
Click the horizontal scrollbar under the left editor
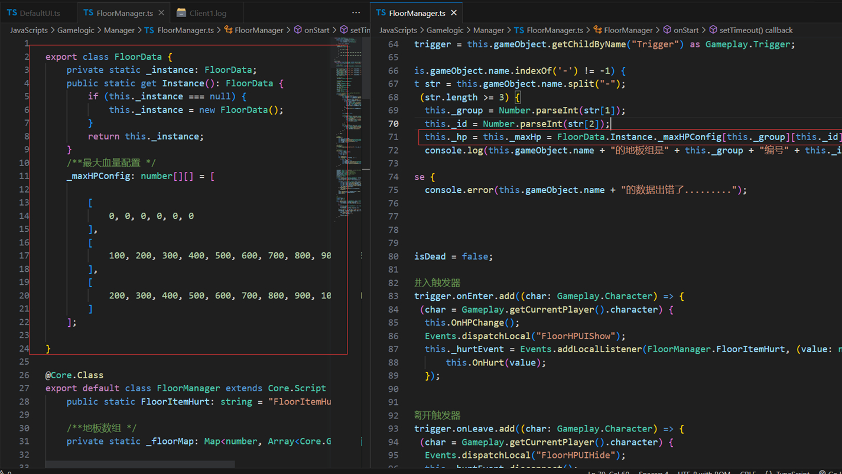140,465
